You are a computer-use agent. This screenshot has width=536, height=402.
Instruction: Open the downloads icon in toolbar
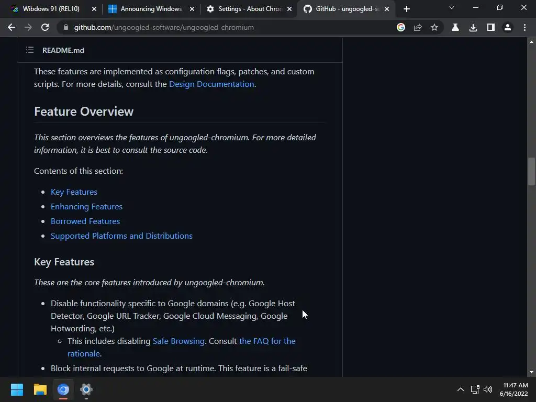pos(473,27)
